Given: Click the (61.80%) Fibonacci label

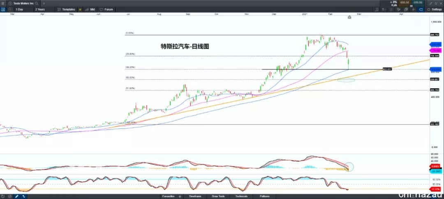Looking at the screenshot, I should click(130, 88).
